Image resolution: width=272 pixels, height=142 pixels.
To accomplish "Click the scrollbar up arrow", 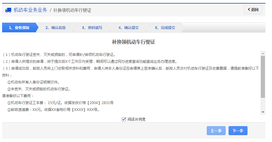I will (x=263, y=54).
